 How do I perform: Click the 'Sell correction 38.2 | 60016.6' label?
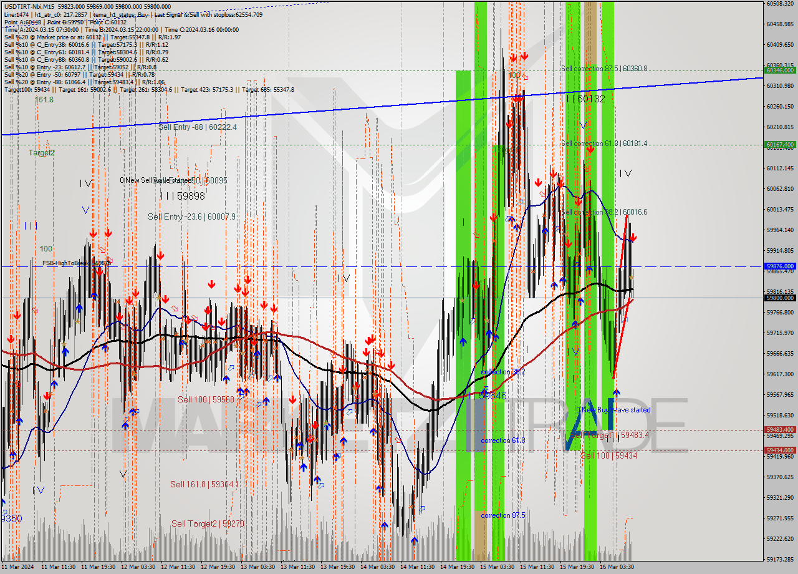click(x=604, y=213)
